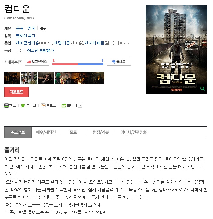Share to 블로그 via its blog icon
The image size is (213, 219).
[x=43, y=105]
